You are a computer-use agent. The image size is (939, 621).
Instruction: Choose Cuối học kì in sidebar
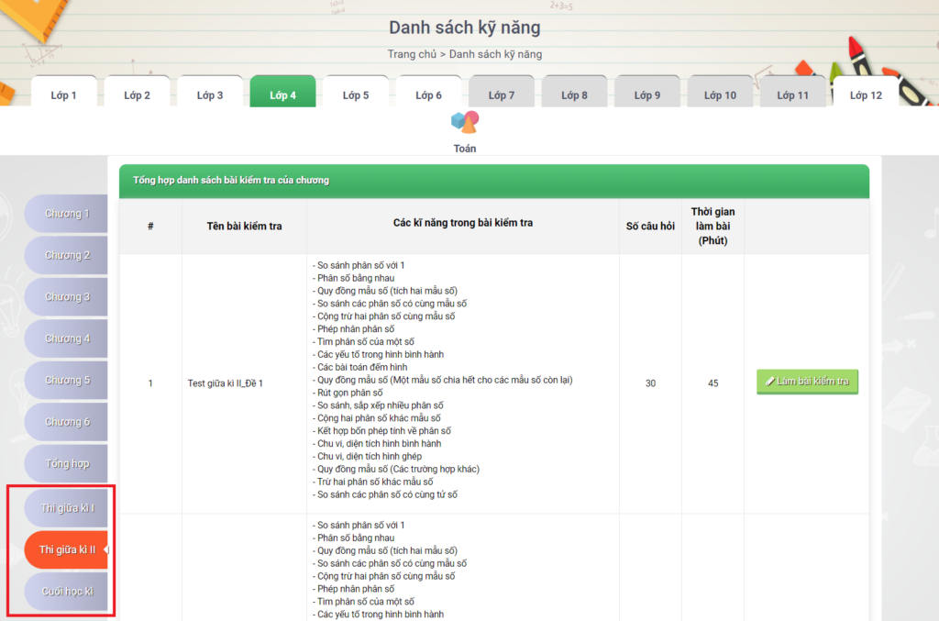pyautogui.click(x=66, y=592)
